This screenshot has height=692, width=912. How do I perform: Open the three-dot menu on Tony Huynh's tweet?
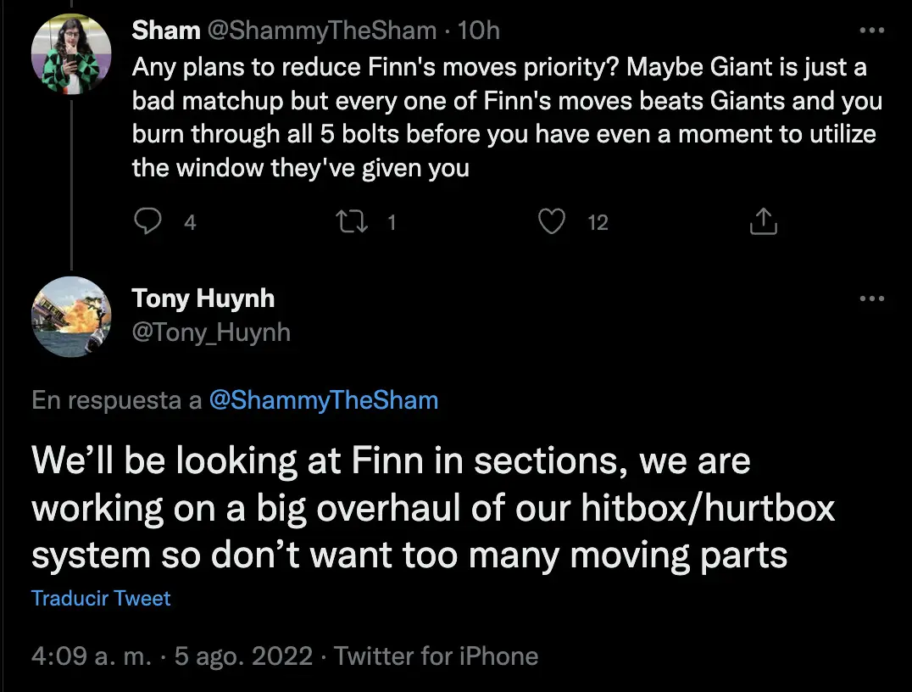[872, 299]
